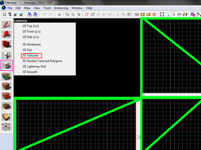The image size is (201, 150).
Task: Toggle radius culling 'R' circle icon
Action: click(154, 14)
